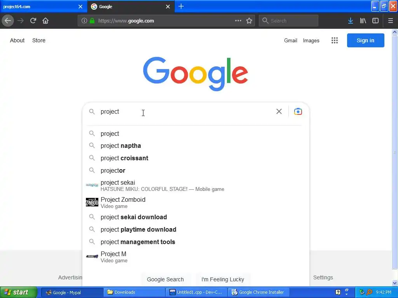Click the magnifier icon in system tray
The image size is (398, 298).
click(369, 292)
